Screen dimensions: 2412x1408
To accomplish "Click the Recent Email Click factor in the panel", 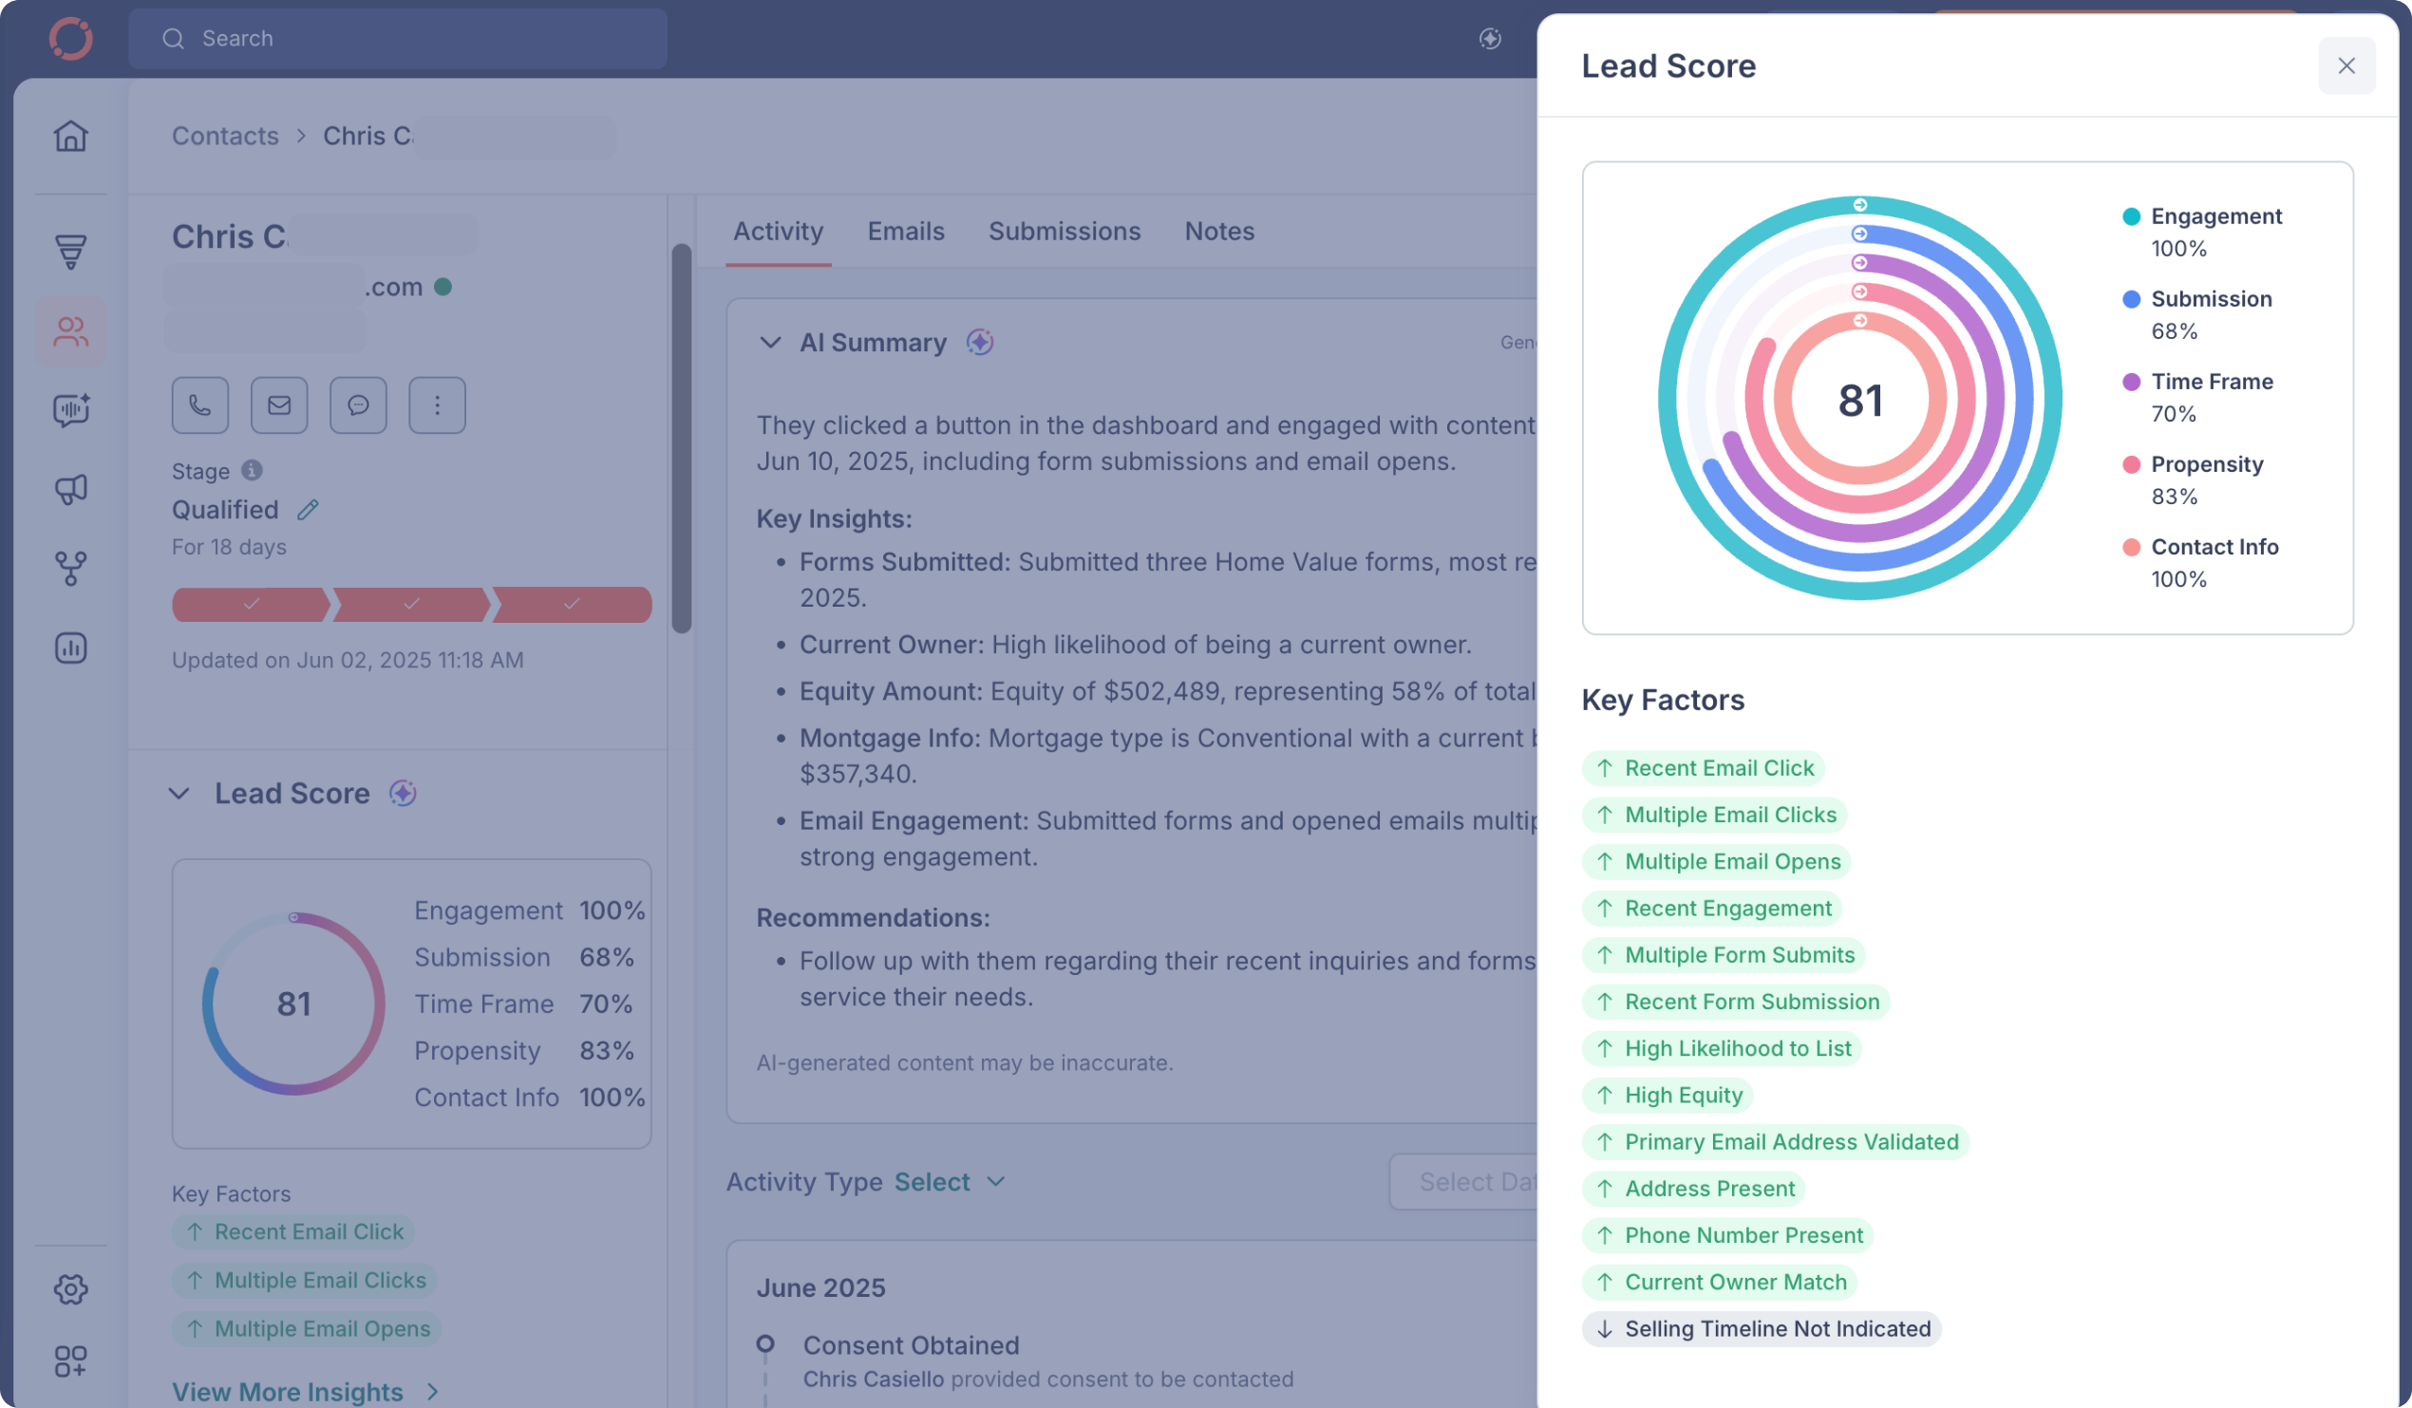I will click(x=1704, y=769).
